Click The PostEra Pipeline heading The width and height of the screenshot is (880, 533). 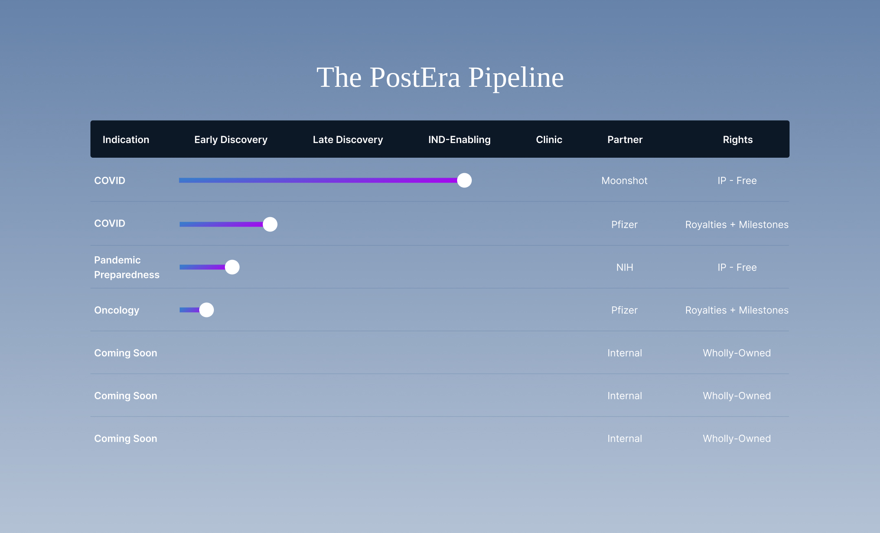440,77
